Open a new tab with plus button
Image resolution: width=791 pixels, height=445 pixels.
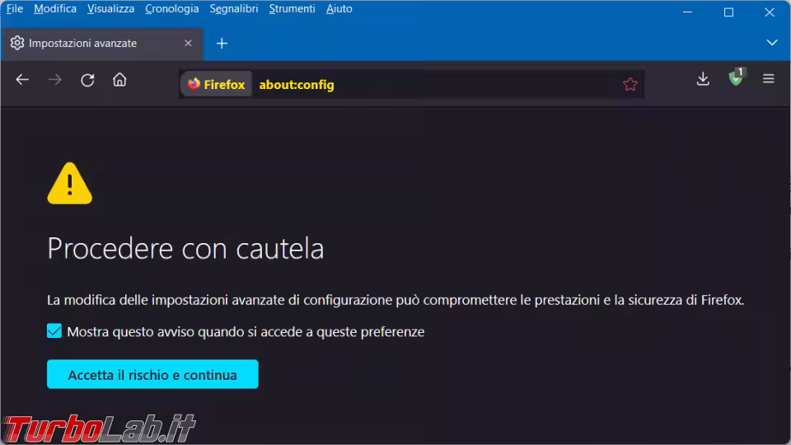coord(222,44)
